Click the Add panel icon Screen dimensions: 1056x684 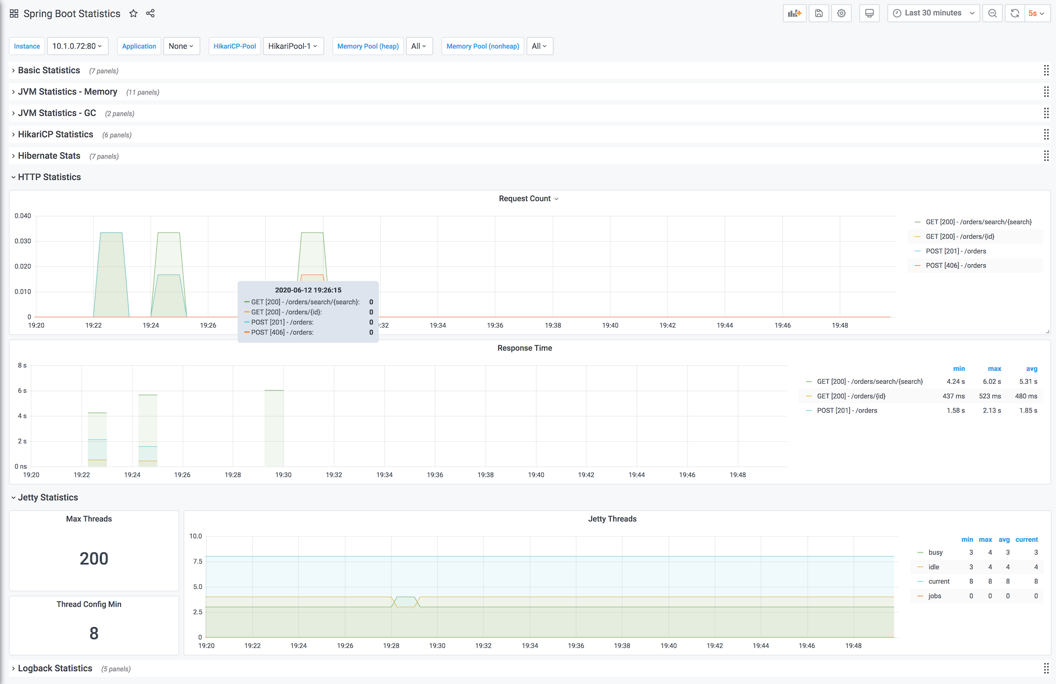coord(794,13)
